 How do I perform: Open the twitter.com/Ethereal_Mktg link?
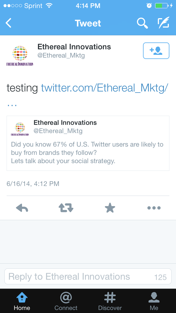coord(105,88)
